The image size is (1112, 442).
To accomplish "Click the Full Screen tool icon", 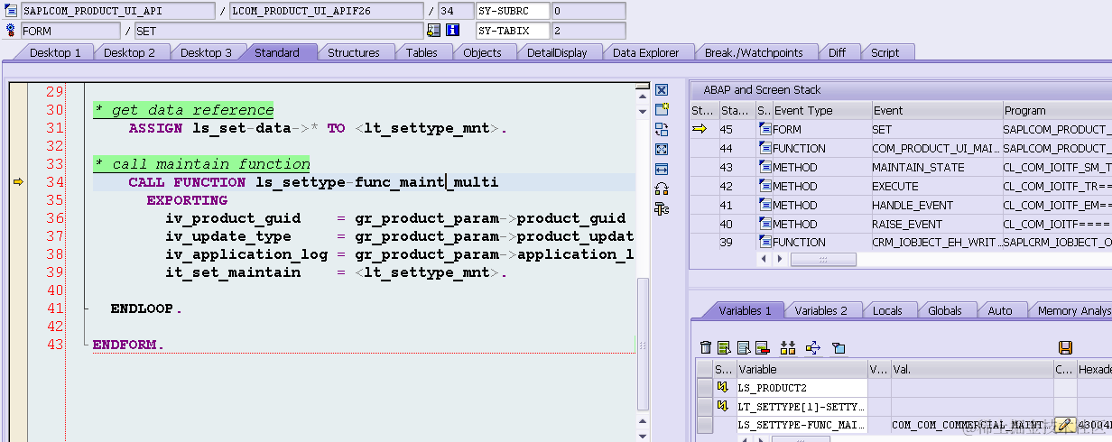I will point(661,149).
